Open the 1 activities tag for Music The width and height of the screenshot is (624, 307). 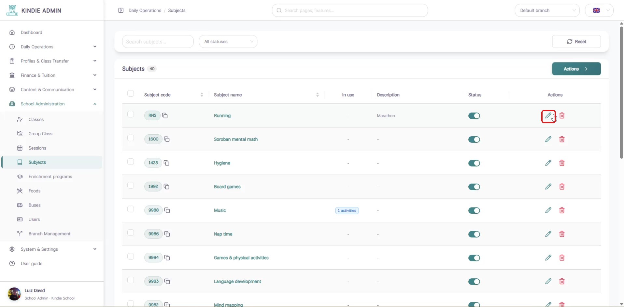[x=347, y=211]
